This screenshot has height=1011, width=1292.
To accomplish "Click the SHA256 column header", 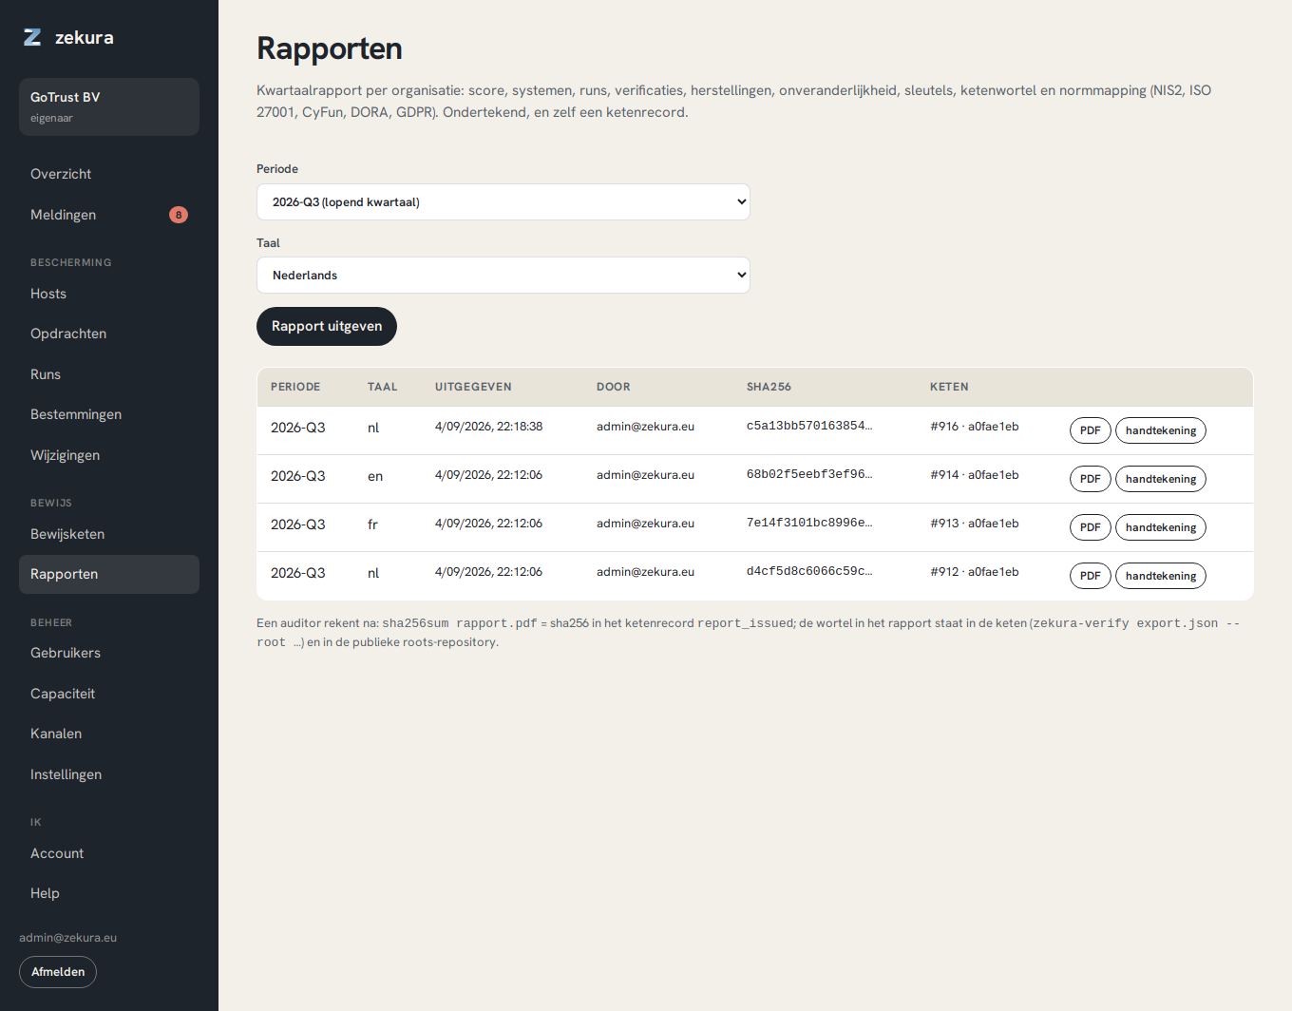I will click(x=769, y=387).
